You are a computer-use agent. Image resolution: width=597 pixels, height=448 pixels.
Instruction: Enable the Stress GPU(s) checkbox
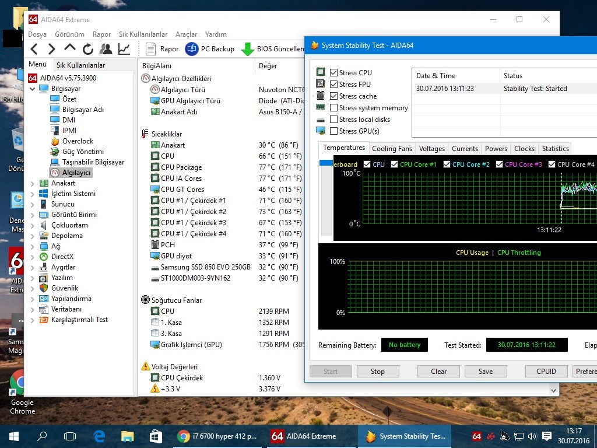click(333, 131)
